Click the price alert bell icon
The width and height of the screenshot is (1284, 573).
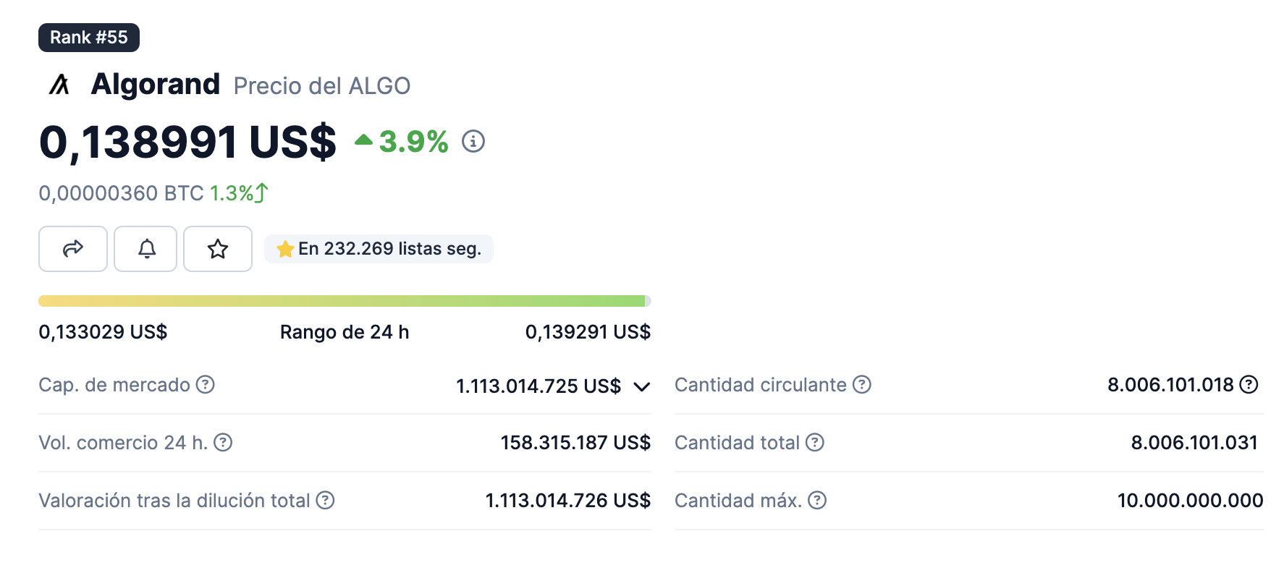pyautogui.click(x=145, y=249)
